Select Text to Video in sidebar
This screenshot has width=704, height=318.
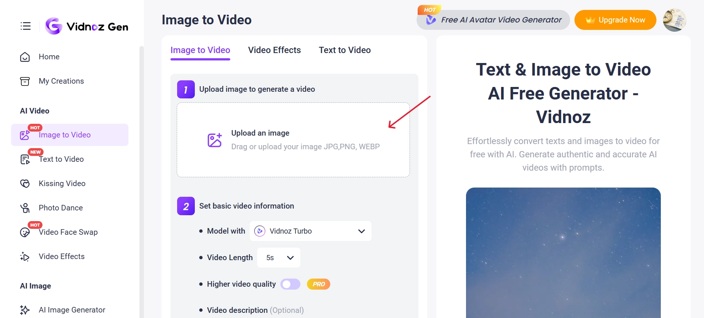pos(61,159)
